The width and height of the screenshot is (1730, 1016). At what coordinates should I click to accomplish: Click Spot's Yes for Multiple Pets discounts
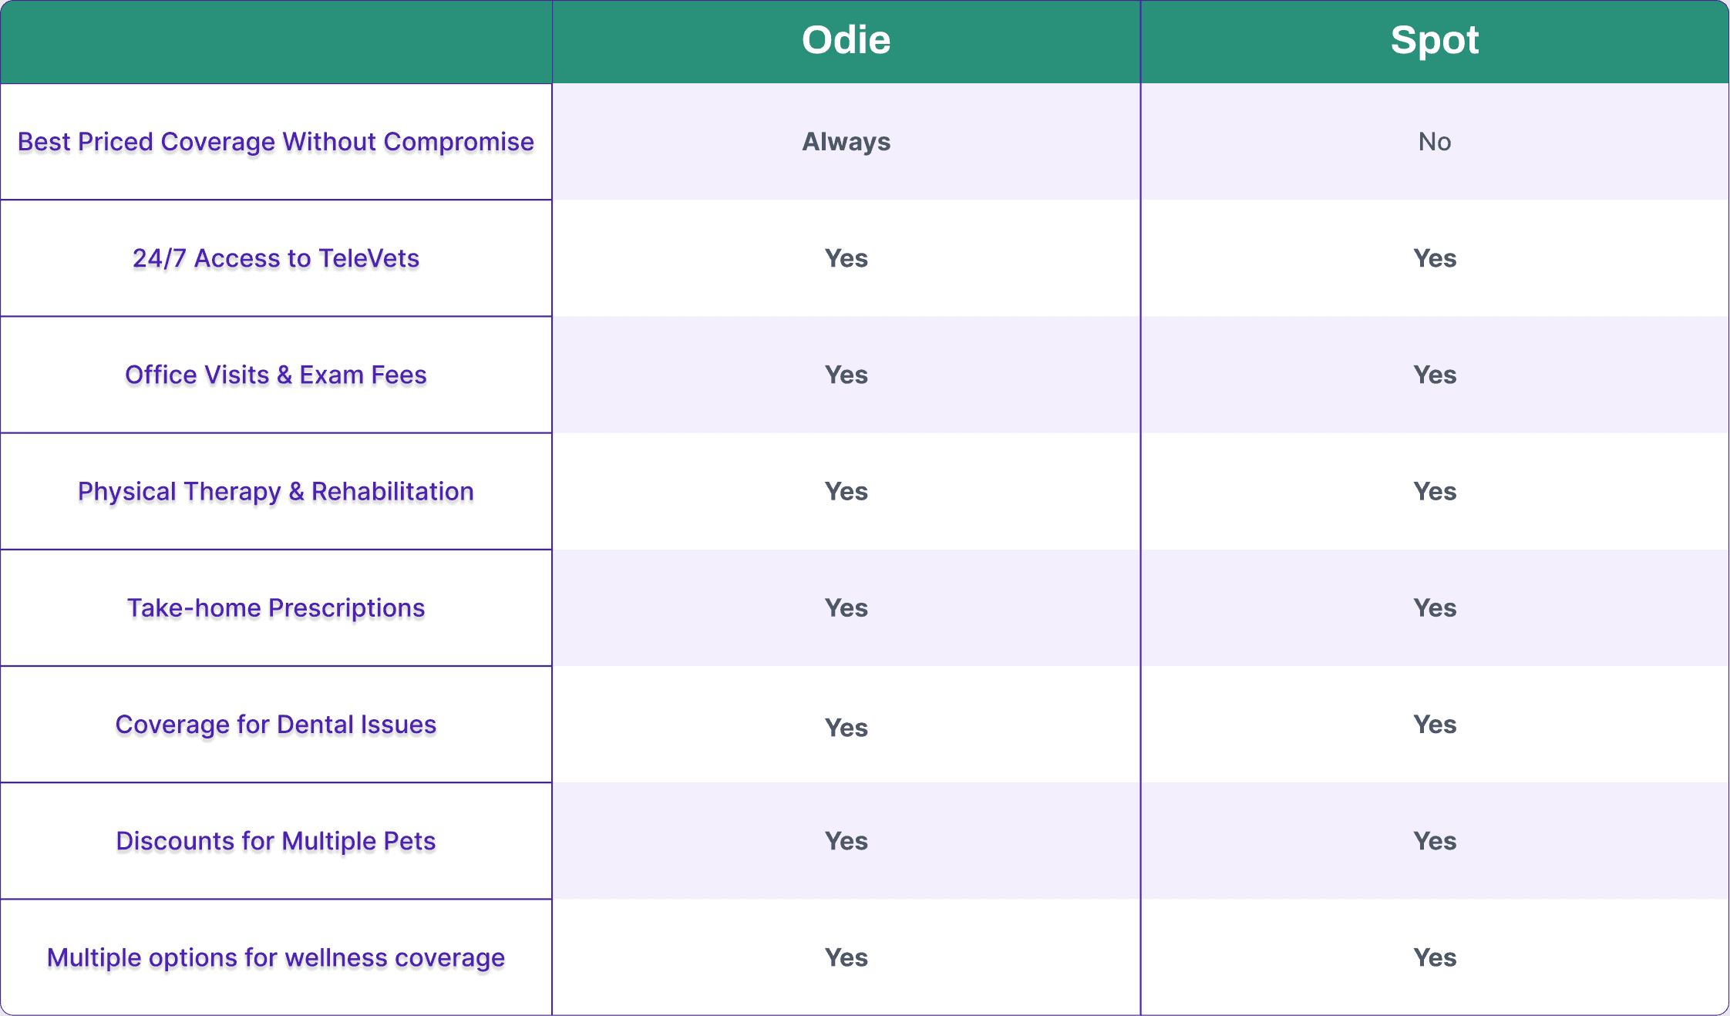click(1435, 841)
